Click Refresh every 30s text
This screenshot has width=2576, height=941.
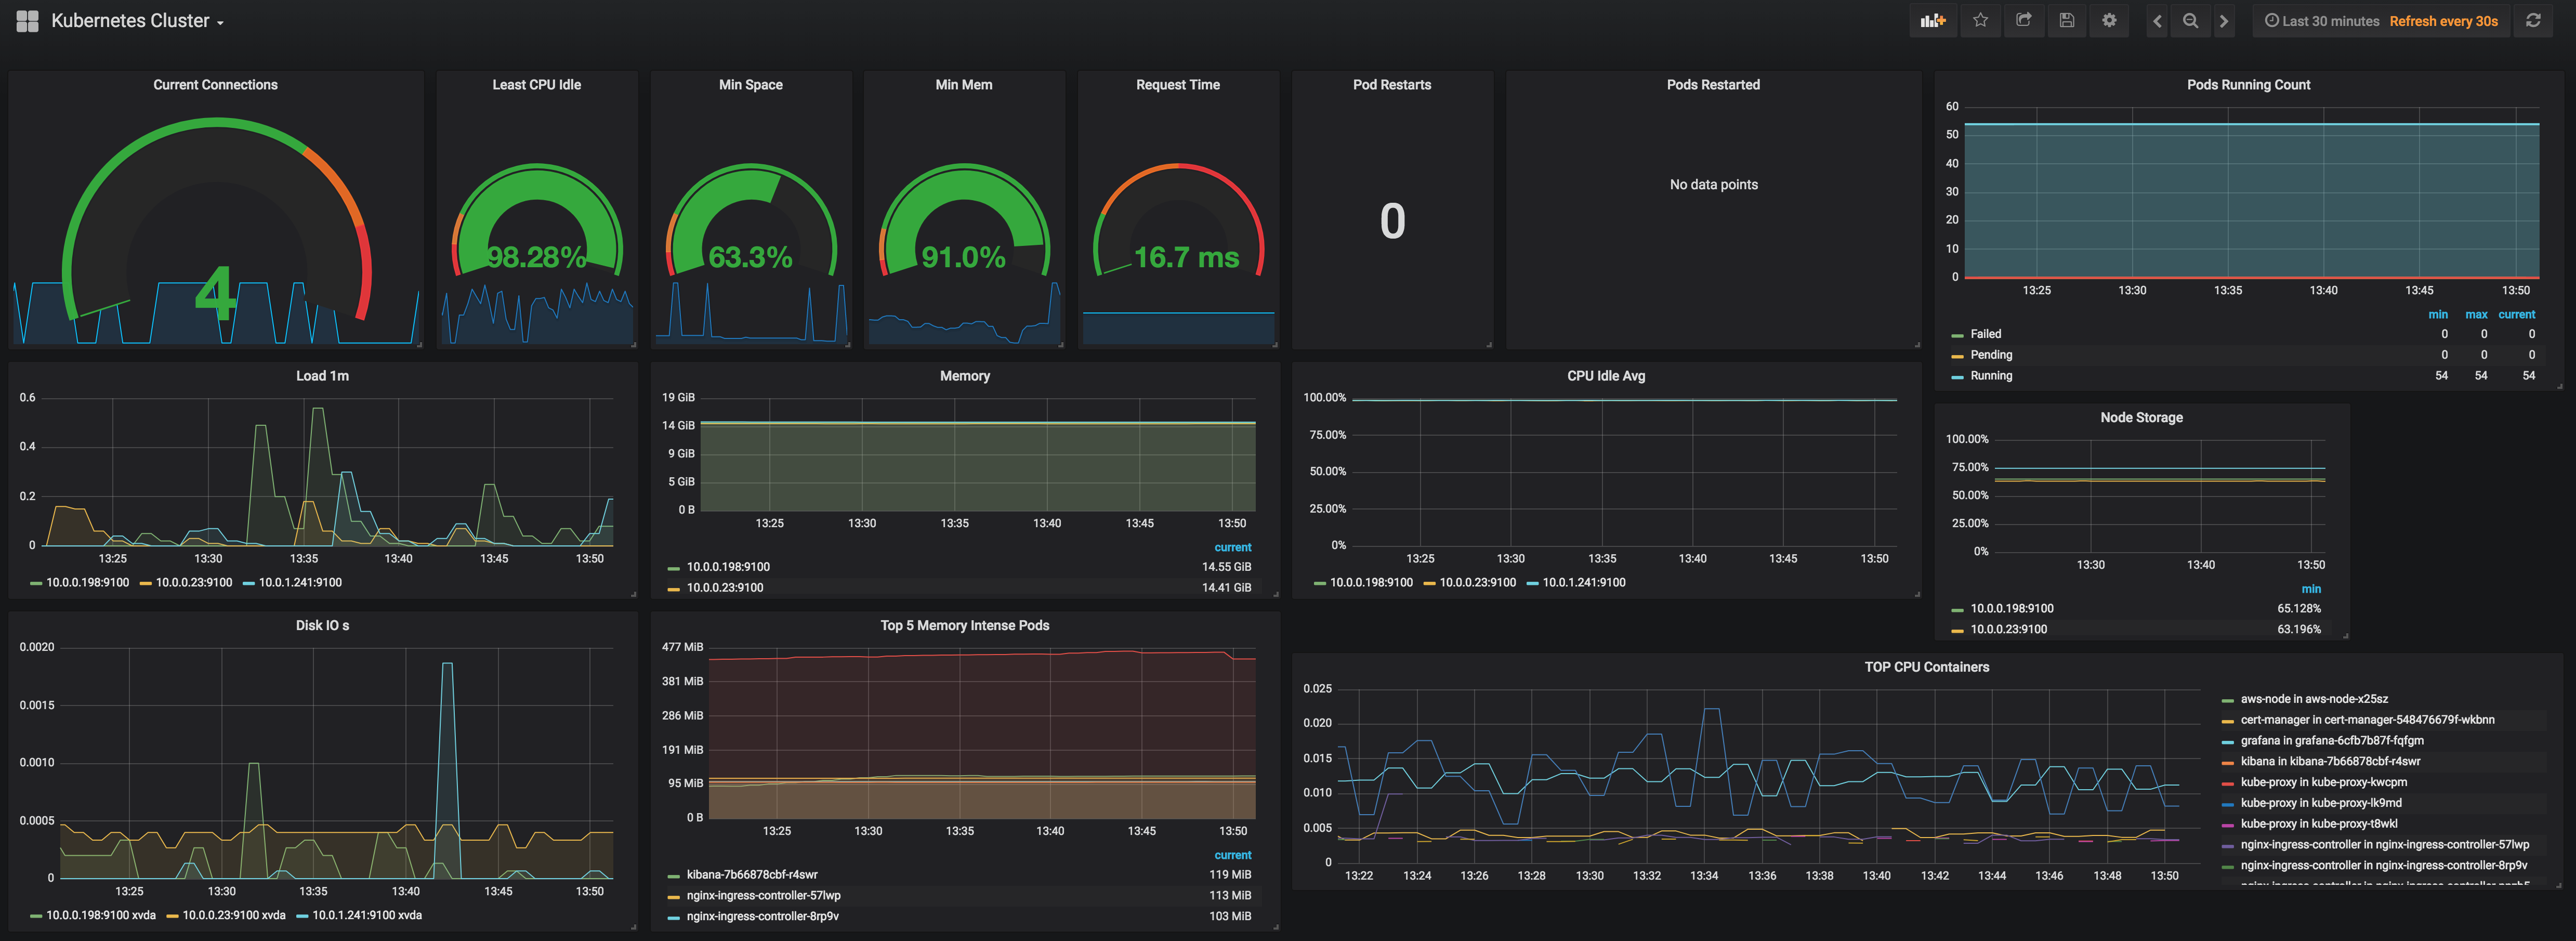2443,21
